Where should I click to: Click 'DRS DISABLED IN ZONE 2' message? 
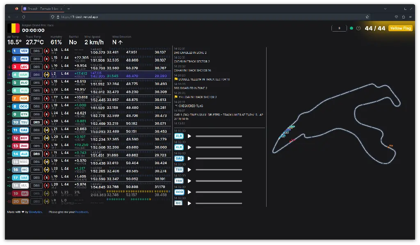191,88
